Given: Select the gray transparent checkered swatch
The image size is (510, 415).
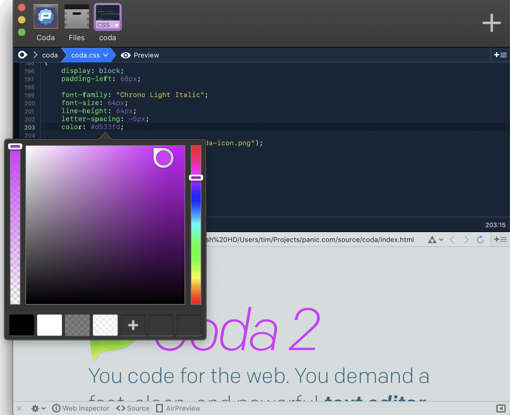Looking at the screenshot, I should pyautogui.click(x=77, y=325).
